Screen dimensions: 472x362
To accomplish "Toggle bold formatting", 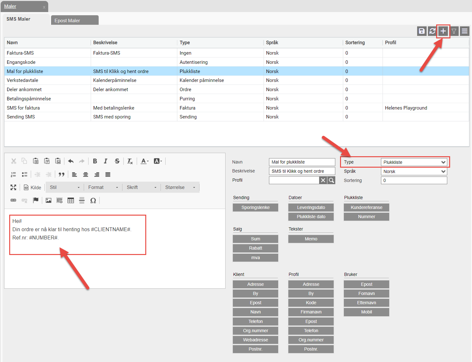I will pyautogui.click(x=95, y=161).
